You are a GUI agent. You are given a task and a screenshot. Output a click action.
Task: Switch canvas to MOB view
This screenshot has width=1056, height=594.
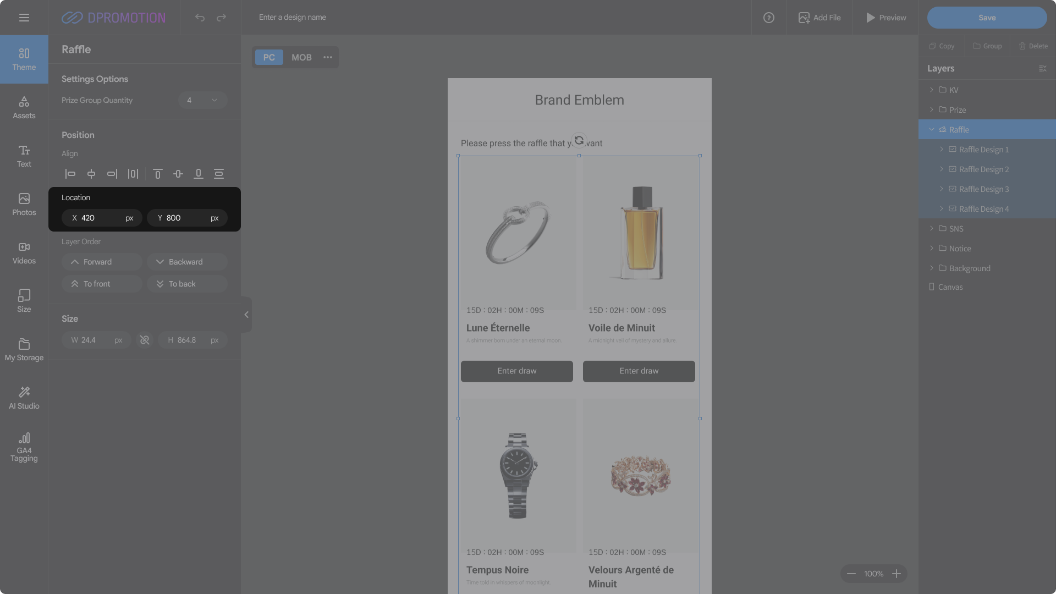coord(301,57)
